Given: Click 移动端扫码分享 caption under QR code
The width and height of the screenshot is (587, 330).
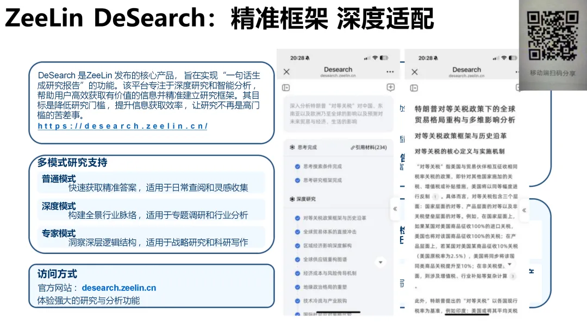Looking at the screenshot, I should click(553, 73).
